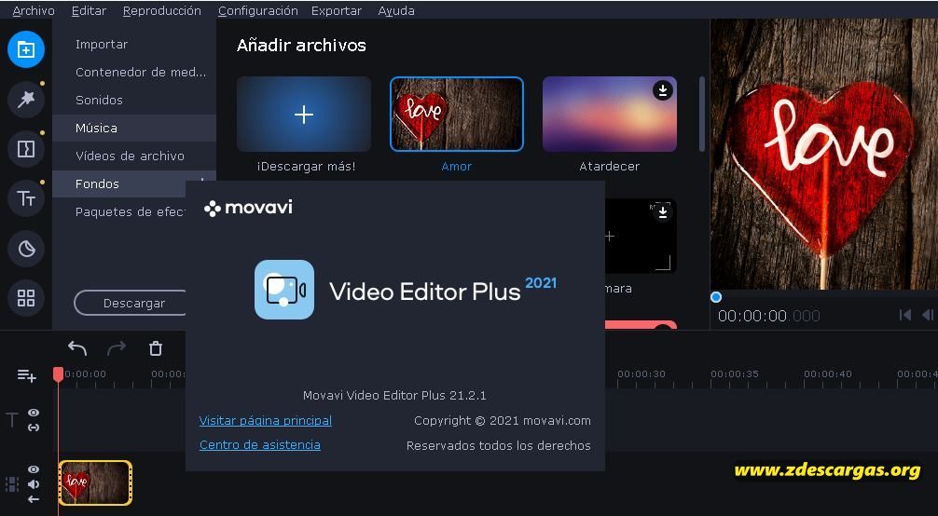Click the Copyright © 2021 movavi.com text

pyautogui.click(x=503, y=420)
